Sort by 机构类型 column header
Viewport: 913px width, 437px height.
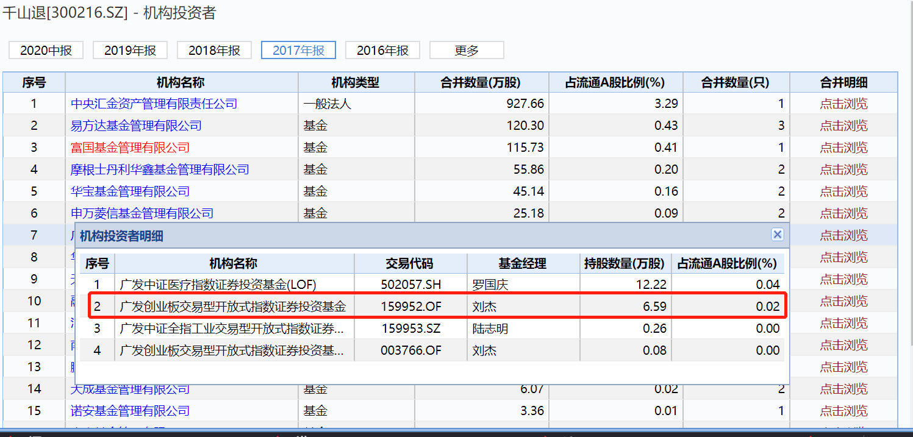coord(356,82)
